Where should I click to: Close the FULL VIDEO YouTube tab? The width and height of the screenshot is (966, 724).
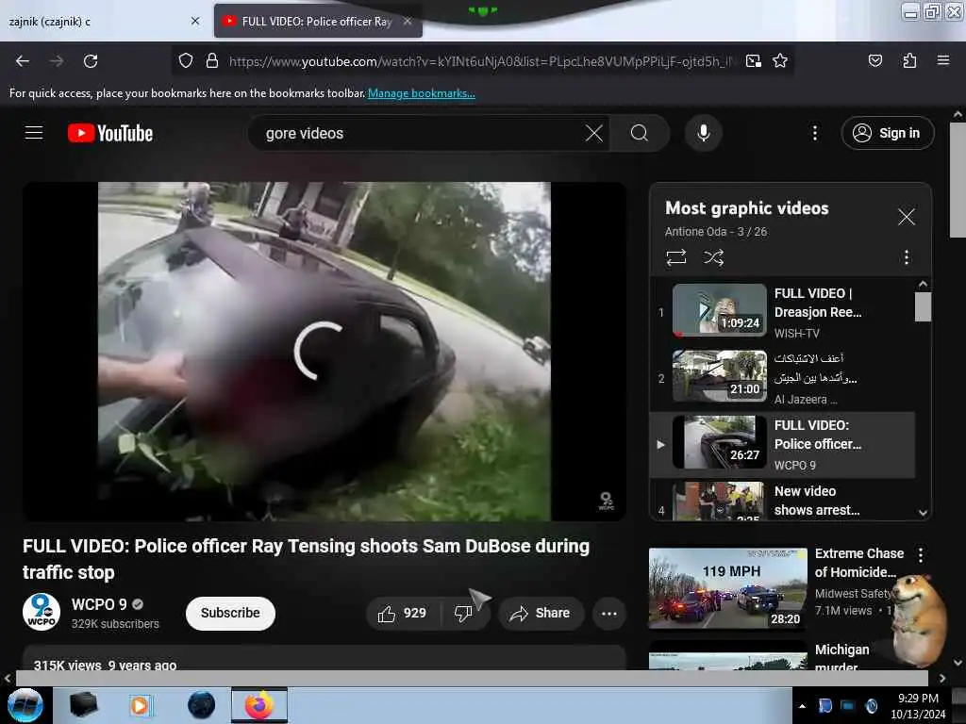(x=408, y=21)
